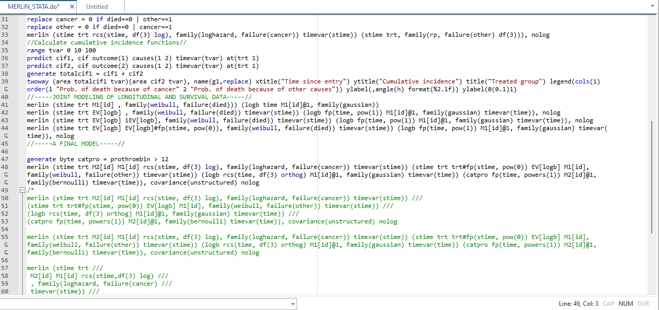This screenshot has height=310, width=659.
Task: Open the bottom-left combo box dropdown
Action: coord(293,304)
